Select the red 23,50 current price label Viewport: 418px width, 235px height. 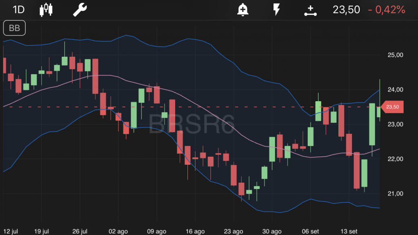click(x=392, y=107)
